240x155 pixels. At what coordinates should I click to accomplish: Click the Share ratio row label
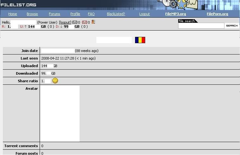click(x=28, y=81)
